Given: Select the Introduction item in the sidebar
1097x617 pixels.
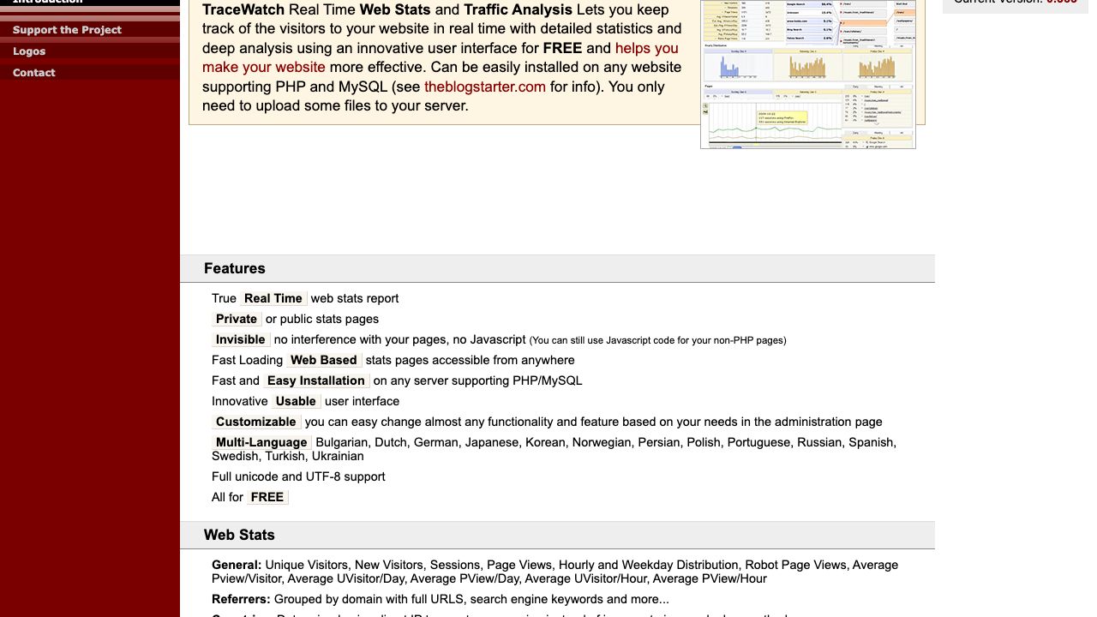Looking at the screenshot, I should point(48,2).
